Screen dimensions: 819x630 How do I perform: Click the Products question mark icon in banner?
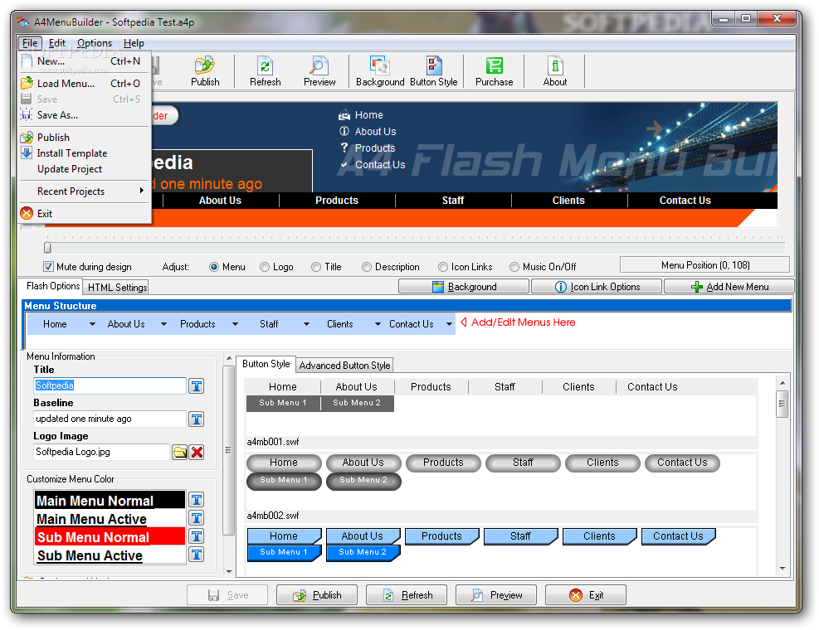coord(344,148)
